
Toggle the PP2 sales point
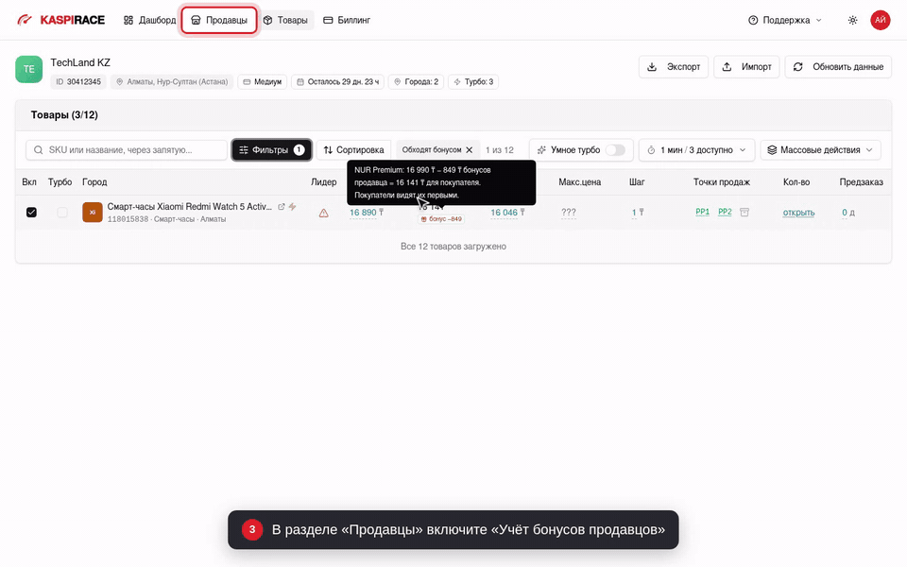pyautogui.click(x=725, y=212)
